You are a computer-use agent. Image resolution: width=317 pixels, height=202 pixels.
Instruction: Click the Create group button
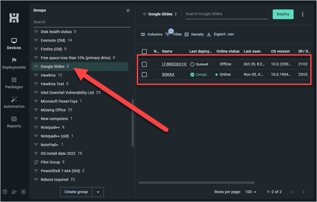pos(76,192)
